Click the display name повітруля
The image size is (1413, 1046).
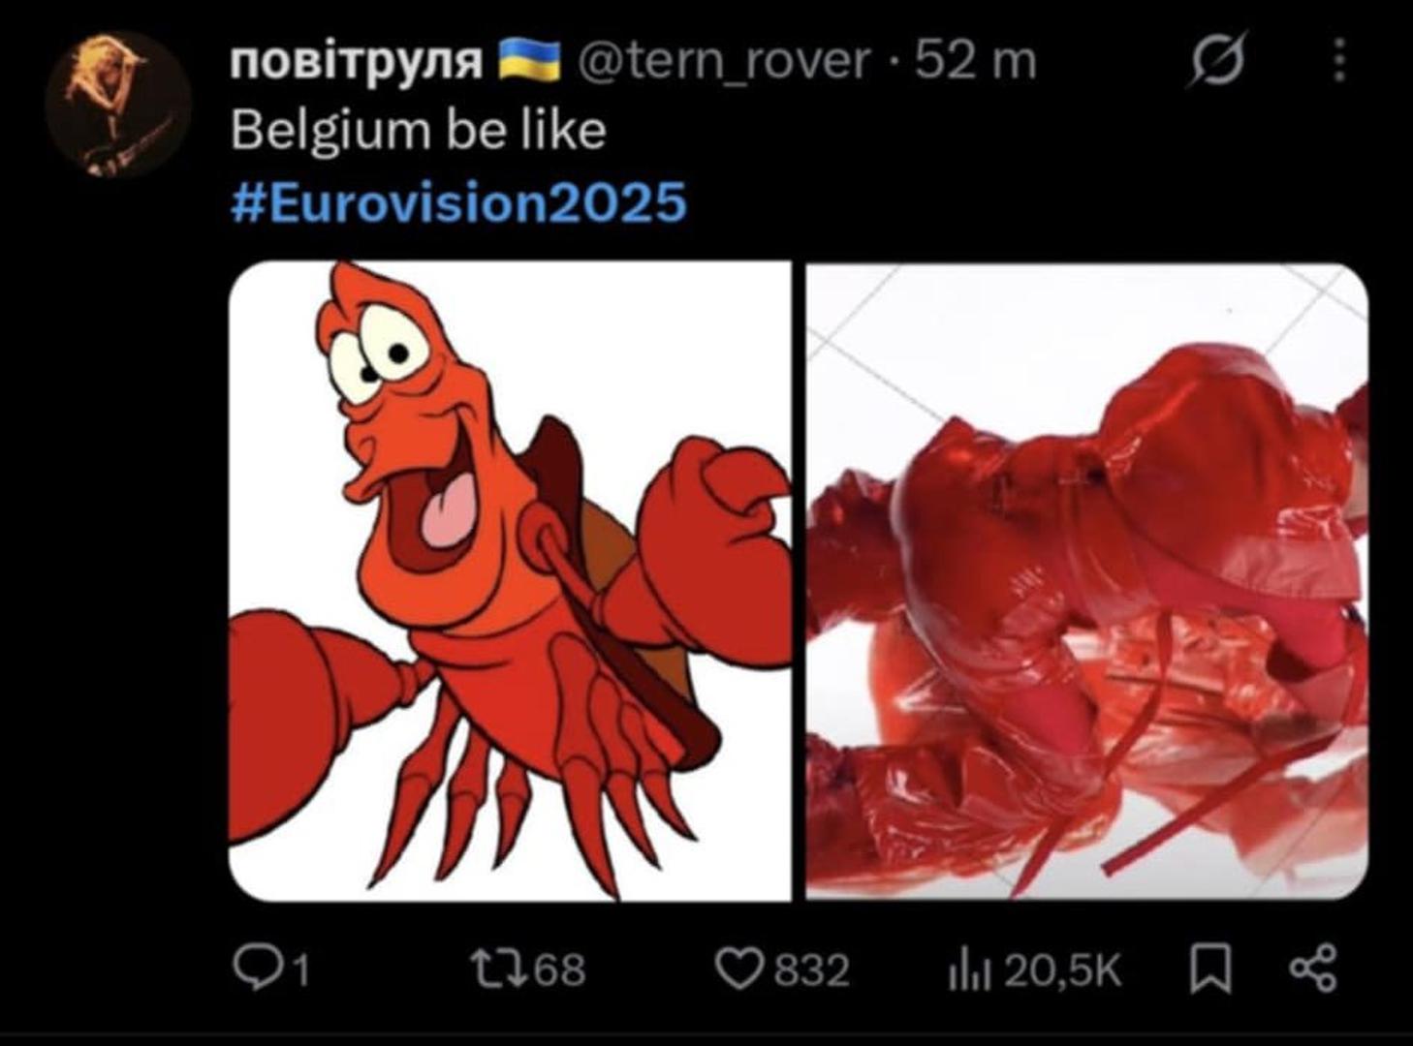point(357,61)
